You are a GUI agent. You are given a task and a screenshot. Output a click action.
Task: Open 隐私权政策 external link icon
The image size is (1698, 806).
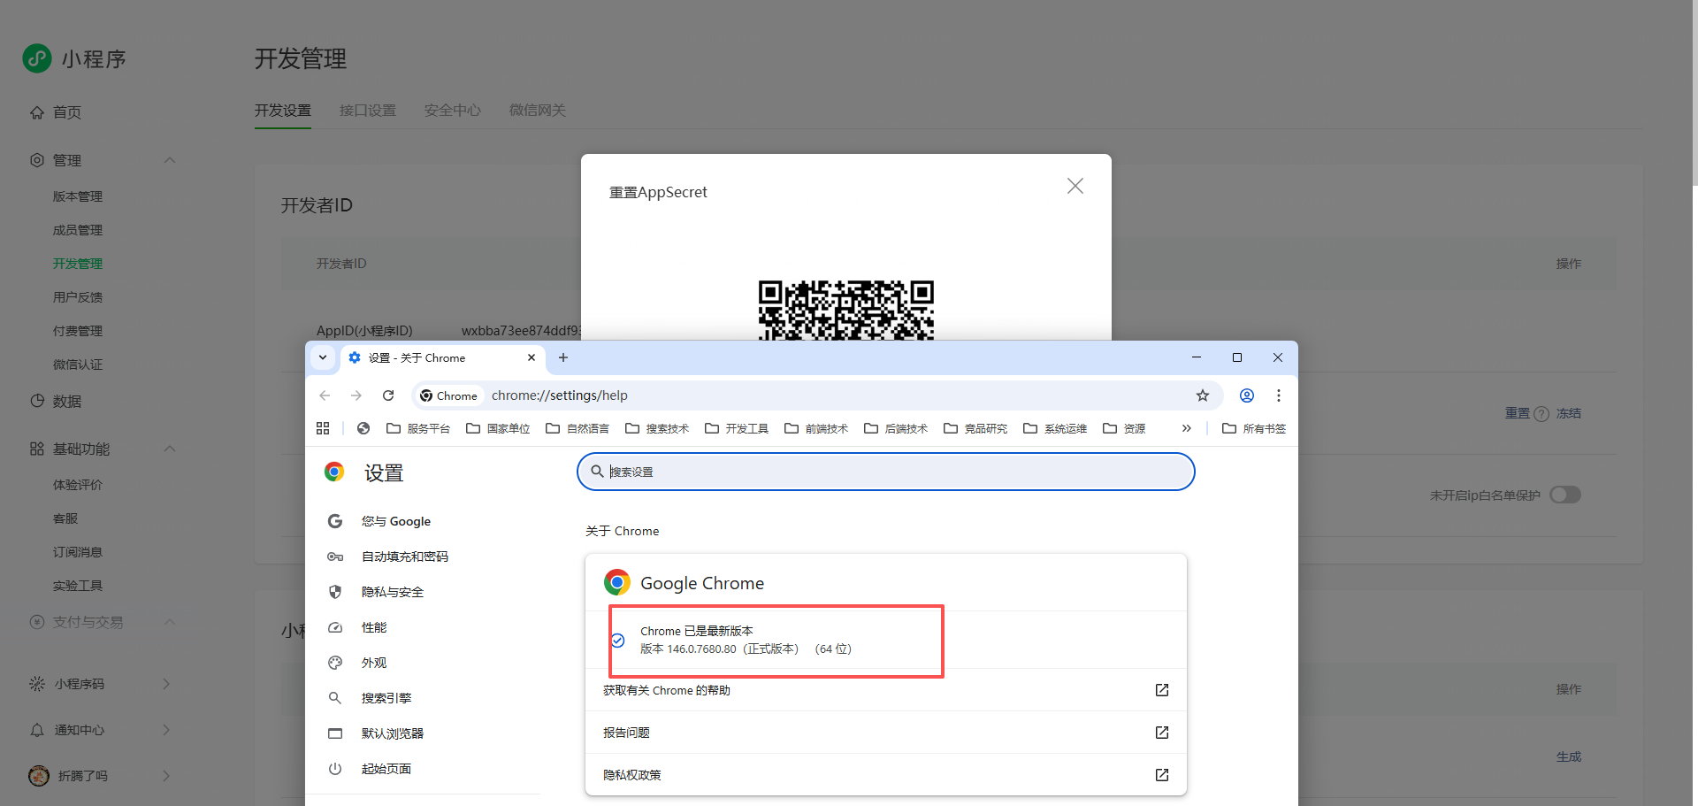click(1162, 775)
